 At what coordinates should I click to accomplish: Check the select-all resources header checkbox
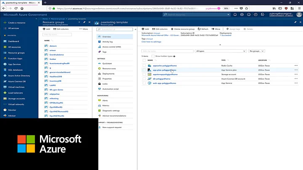[144, 60]
